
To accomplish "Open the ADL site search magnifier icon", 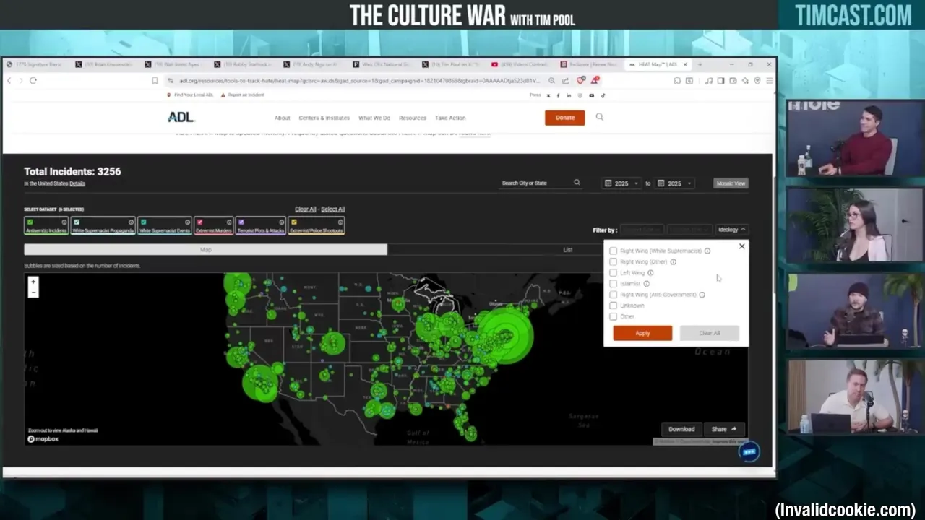I will [599, 117].
